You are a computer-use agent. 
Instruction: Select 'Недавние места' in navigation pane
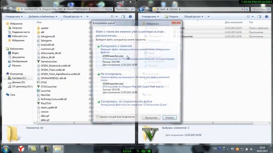pyautogui.click(x=21, y=32)
